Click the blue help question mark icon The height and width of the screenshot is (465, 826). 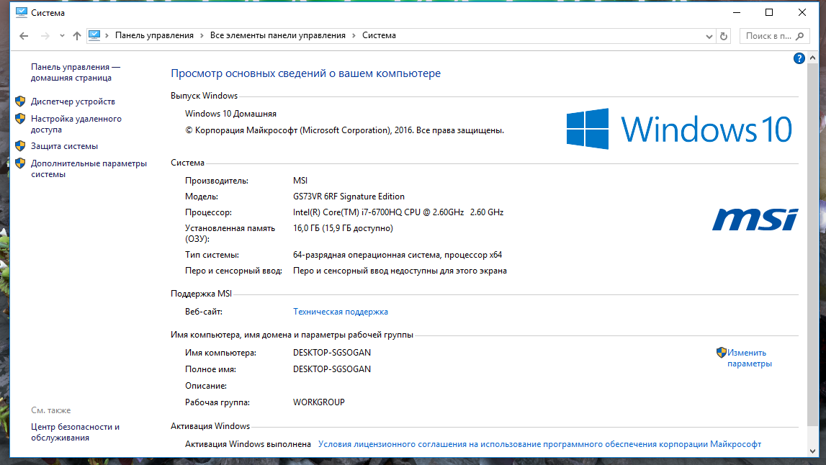(799, 59)
